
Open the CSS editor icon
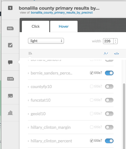[x=11, y=79]
